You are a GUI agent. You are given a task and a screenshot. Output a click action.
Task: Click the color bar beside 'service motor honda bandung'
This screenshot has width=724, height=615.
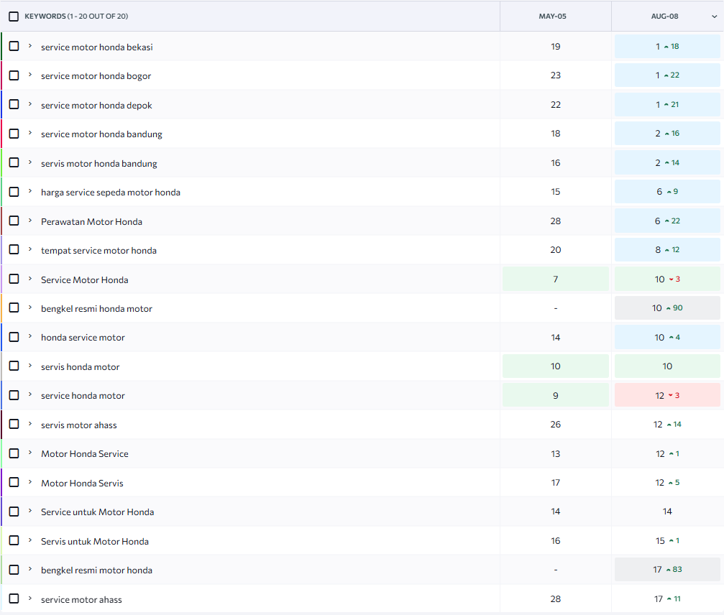1,134
